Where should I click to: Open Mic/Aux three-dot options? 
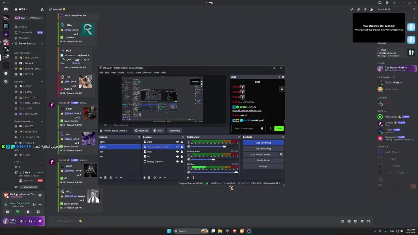(x=188, y=168)
